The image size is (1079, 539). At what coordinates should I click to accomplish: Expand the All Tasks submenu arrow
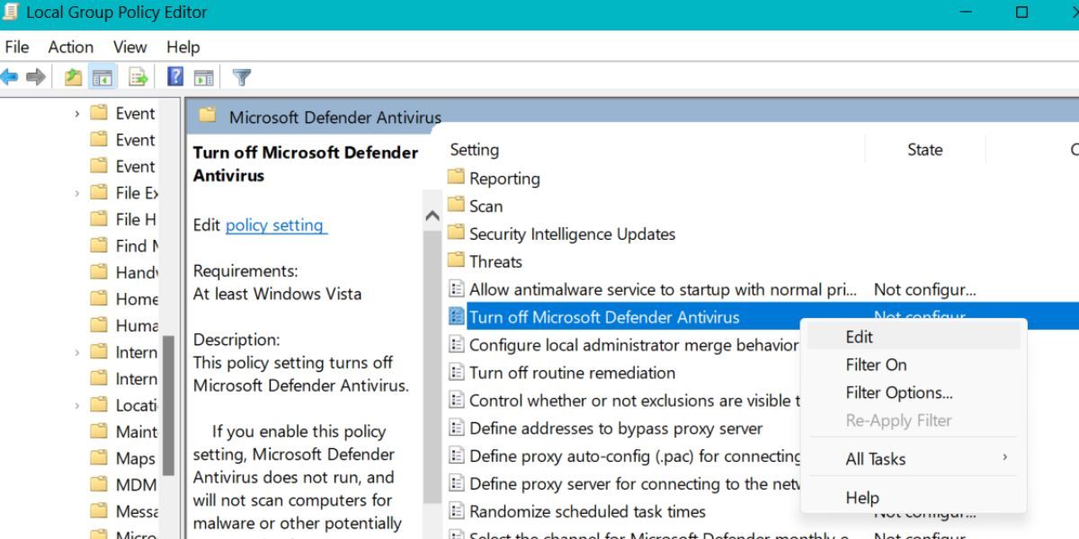(x=1004, y=458)
